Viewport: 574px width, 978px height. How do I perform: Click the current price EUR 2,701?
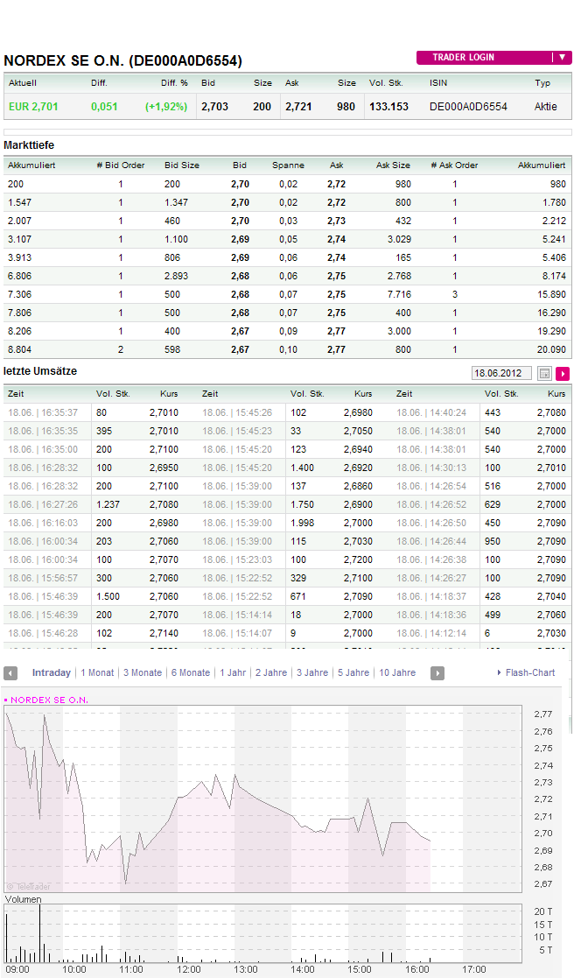click(x=33, y=107)
